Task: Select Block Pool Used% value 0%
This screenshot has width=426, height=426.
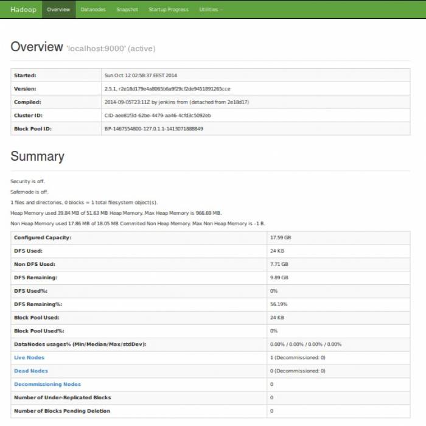Action: (x=274, y=330)
